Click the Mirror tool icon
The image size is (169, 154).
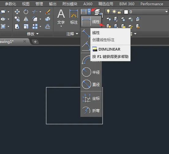pyautogui.click(x=26, y=19)
